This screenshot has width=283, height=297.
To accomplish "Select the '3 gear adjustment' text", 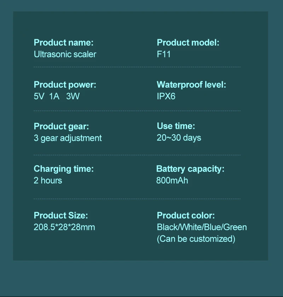I will pyautogui.click(x=68, y=138).
